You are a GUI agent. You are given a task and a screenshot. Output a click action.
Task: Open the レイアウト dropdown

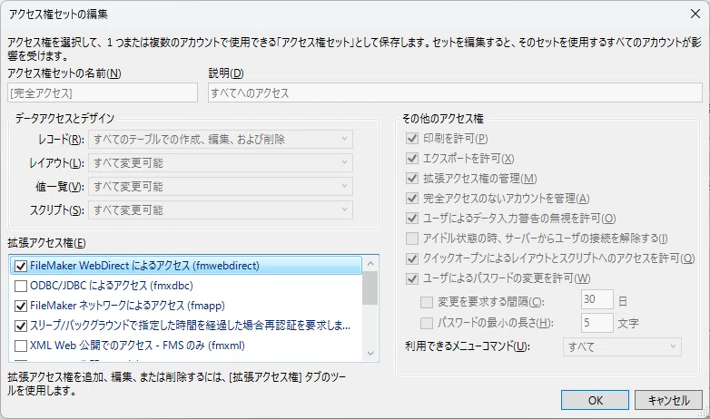pos(221,163)
